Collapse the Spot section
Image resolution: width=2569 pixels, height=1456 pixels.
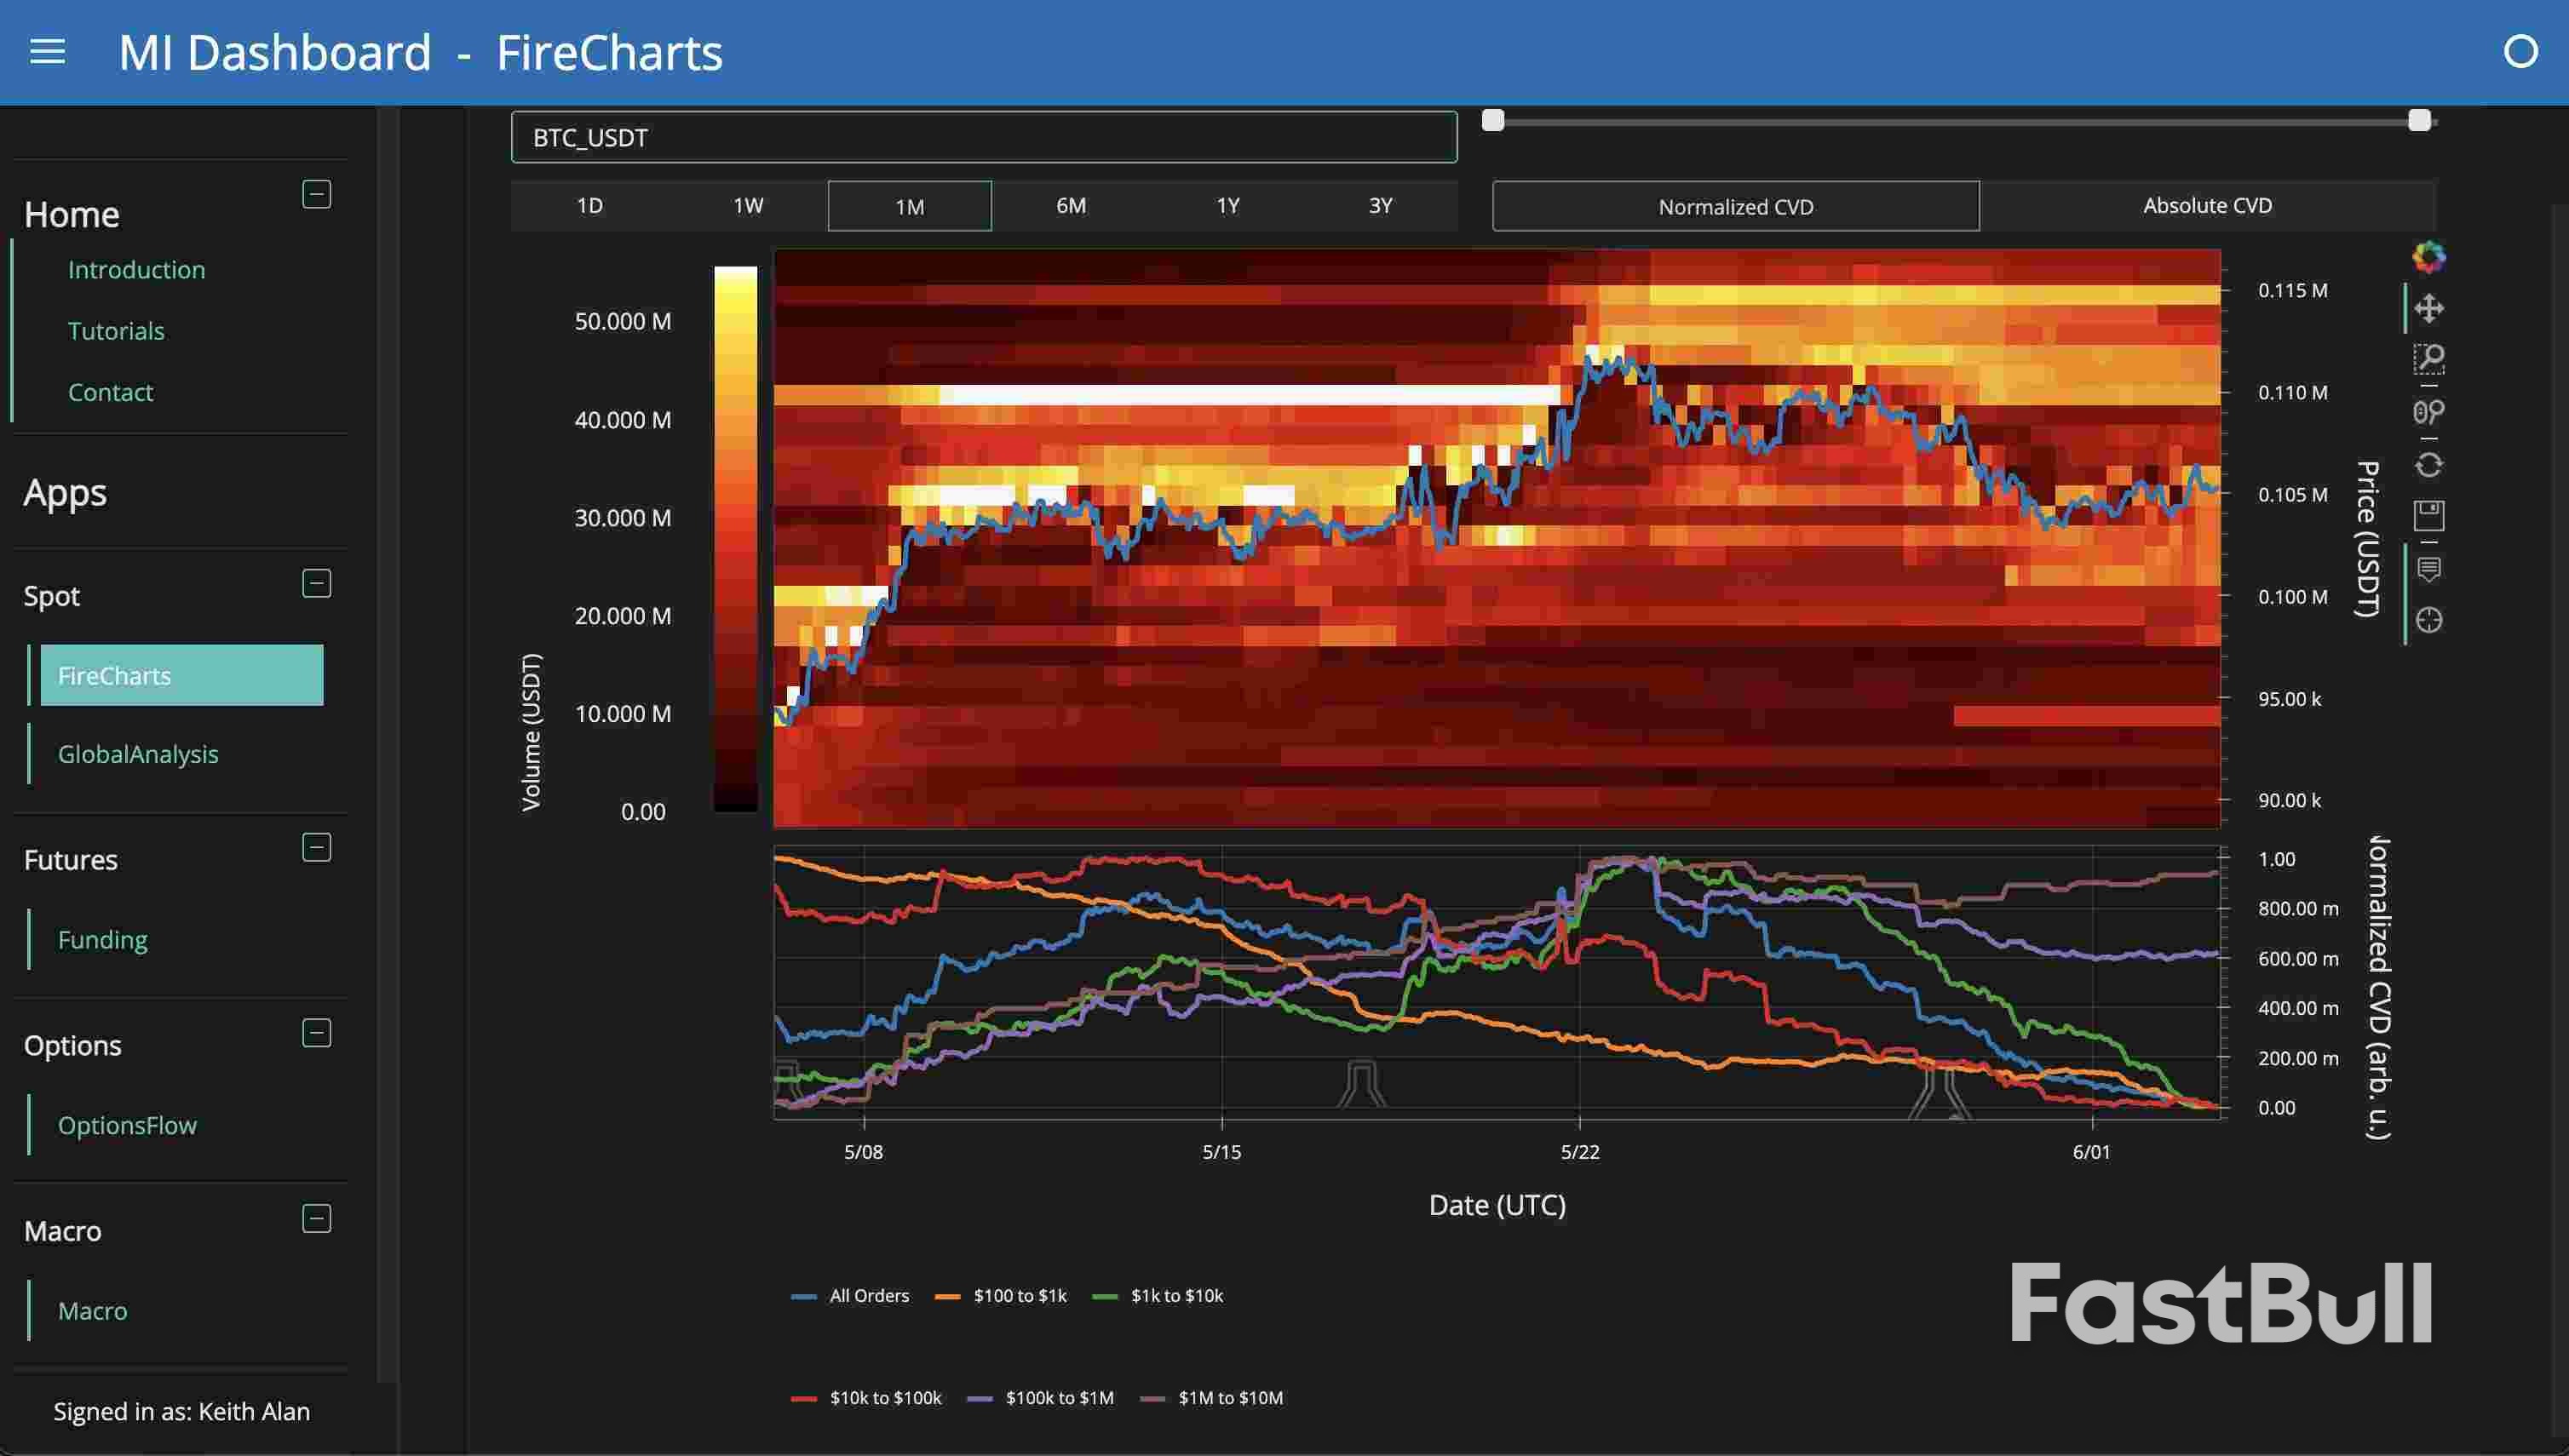(x=316, y=583)
